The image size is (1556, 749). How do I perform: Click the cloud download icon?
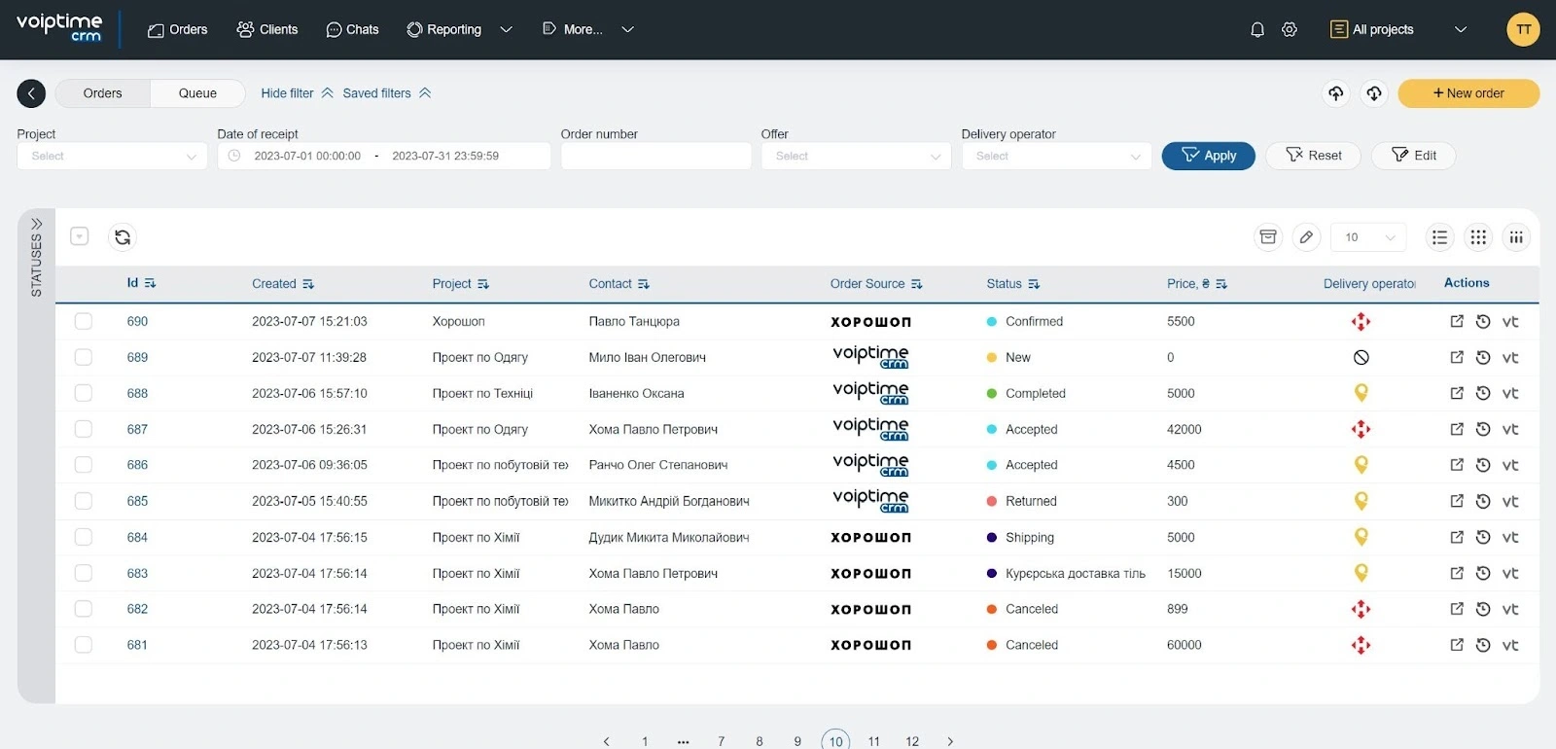1374,93
